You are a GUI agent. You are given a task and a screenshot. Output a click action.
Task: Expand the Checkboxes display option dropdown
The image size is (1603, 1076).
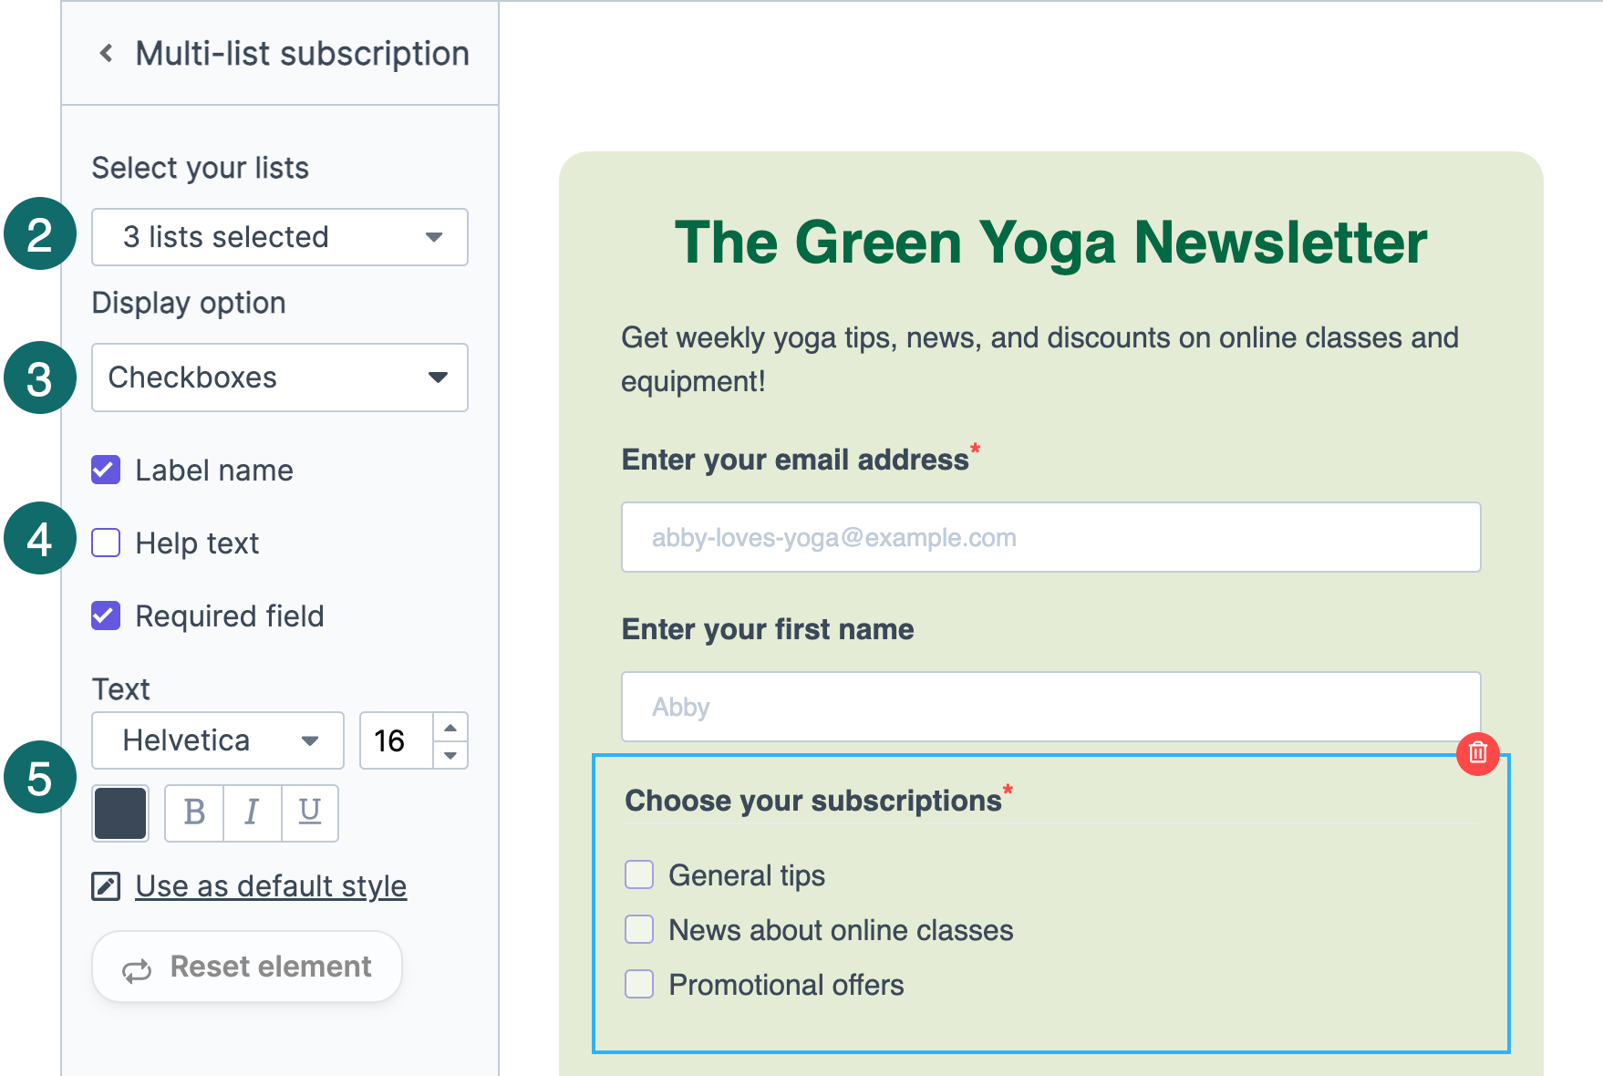coord(279,378)
